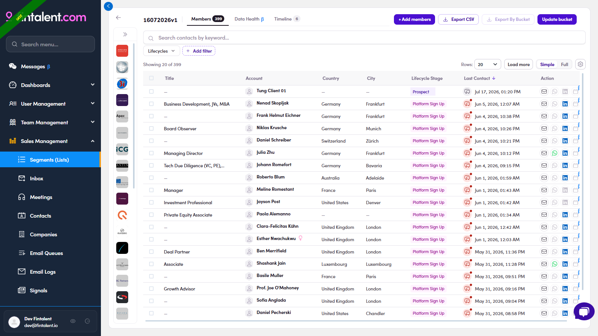
Task: Open table settings gear icon
Action: [x=580, y=64]
